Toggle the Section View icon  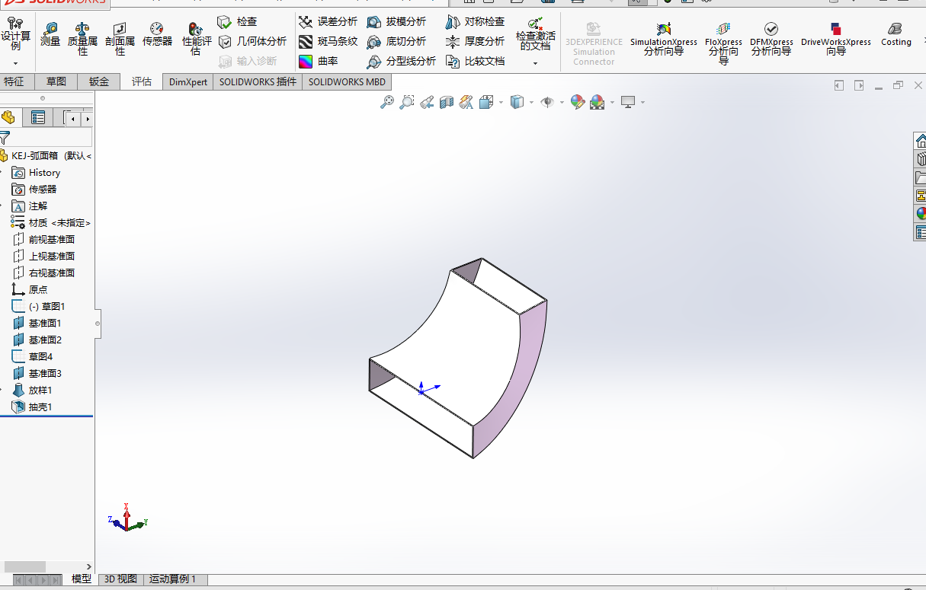pyautogui.click(x=447, y=102)
